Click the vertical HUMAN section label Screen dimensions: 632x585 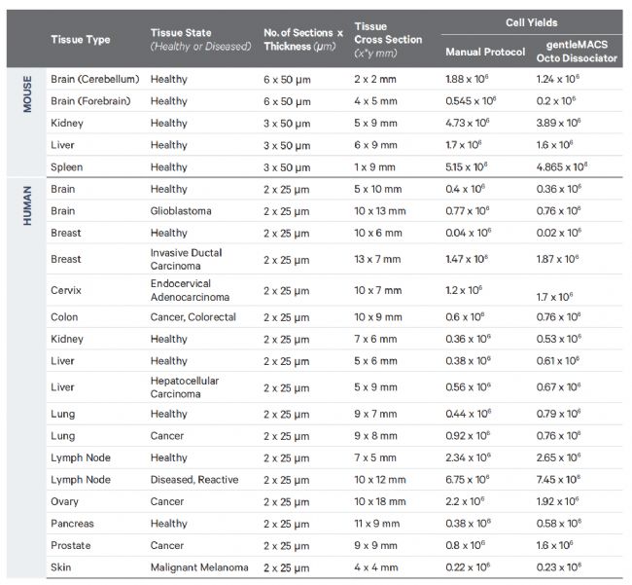(x=27, y=206)
